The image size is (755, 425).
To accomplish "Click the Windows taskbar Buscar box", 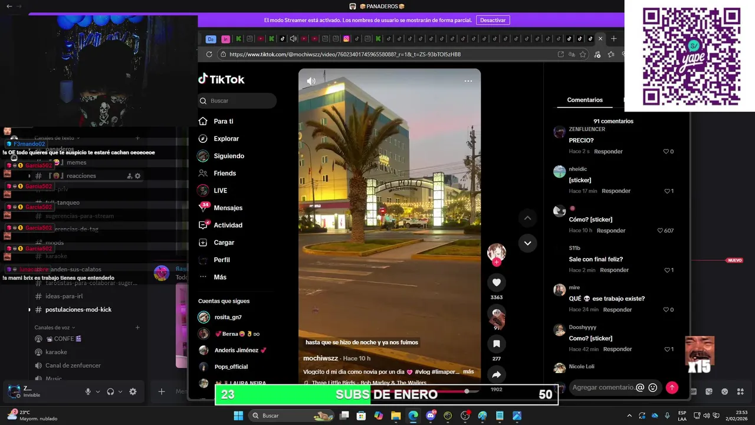I will (x=291, y=416).
